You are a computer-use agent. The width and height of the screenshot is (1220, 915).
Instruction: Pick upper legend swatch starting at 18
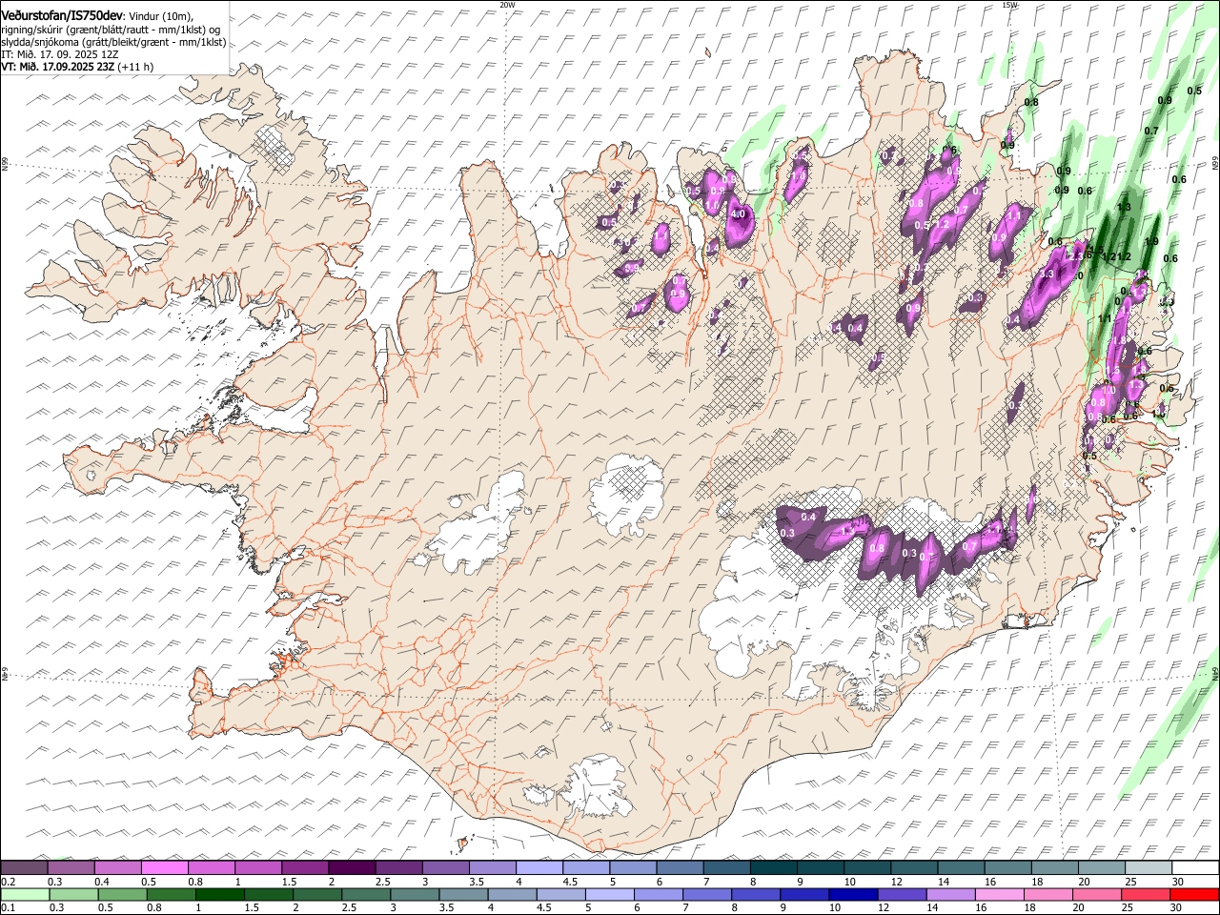1054,868
